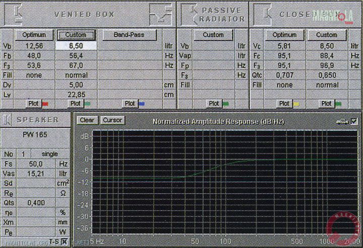Select the Lv vent length value 22,85
Viewport: 363px width, 248px height.
(76, 95)
